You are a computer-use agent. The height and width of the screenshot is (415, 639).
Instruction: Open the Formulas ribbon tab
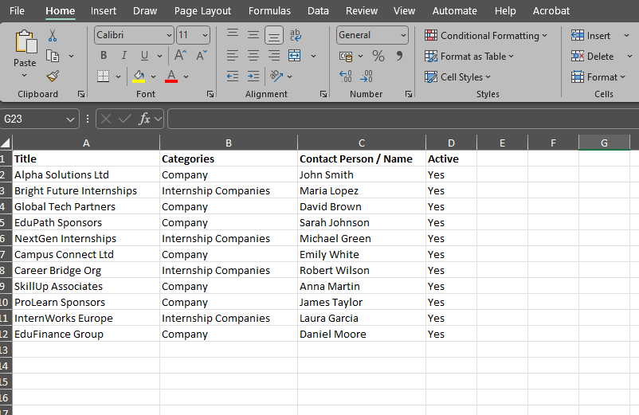[269, 11]
